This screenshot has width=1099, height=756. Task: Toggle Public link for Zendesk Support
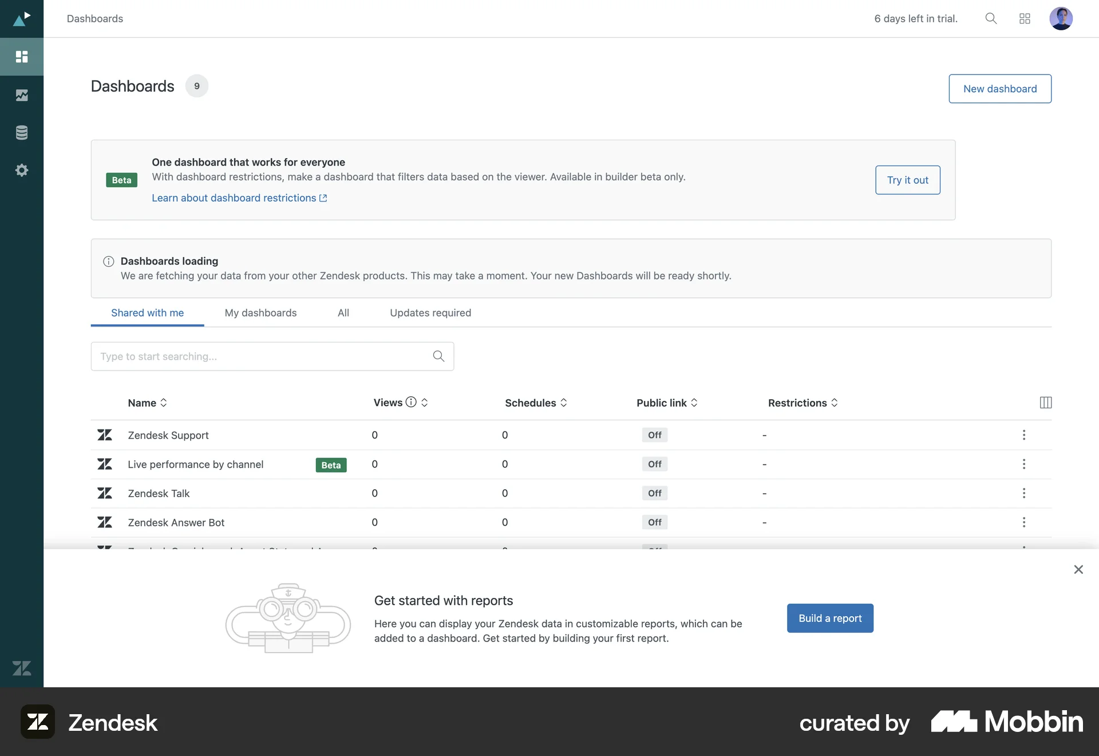coord(654,435)
